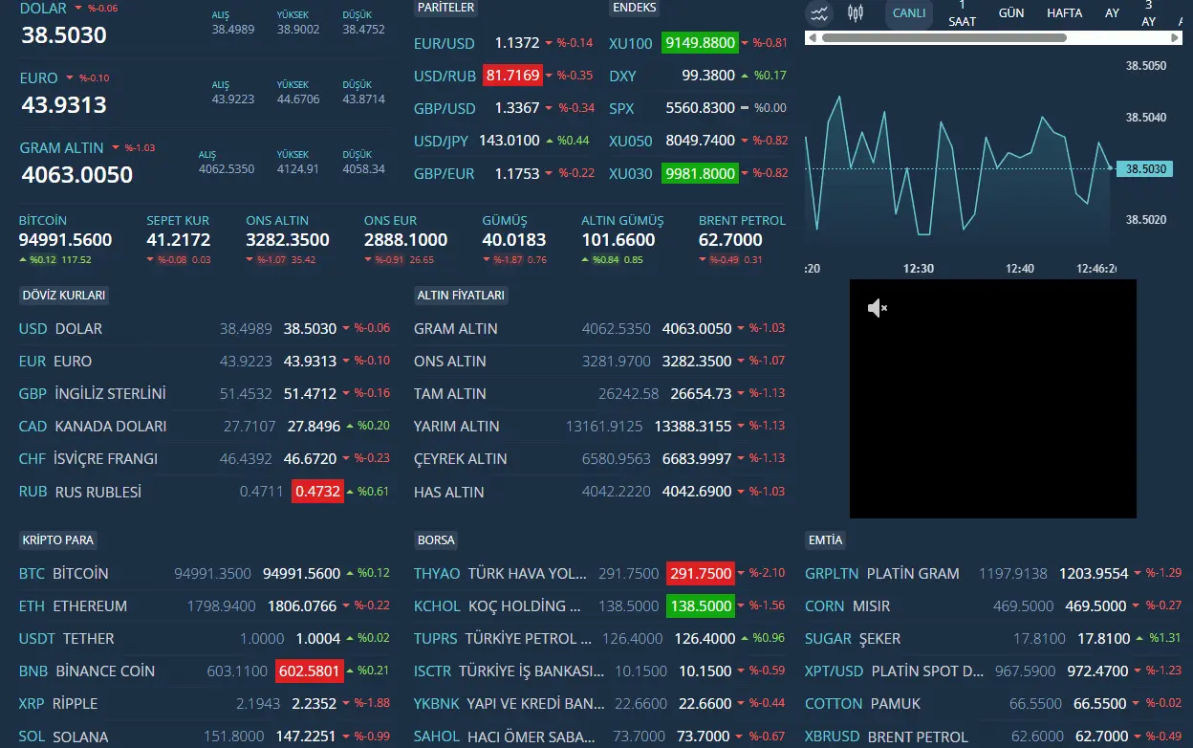Screen dimensions: 1193x748
Task: Click the black video player area
Action: [993, 399]
